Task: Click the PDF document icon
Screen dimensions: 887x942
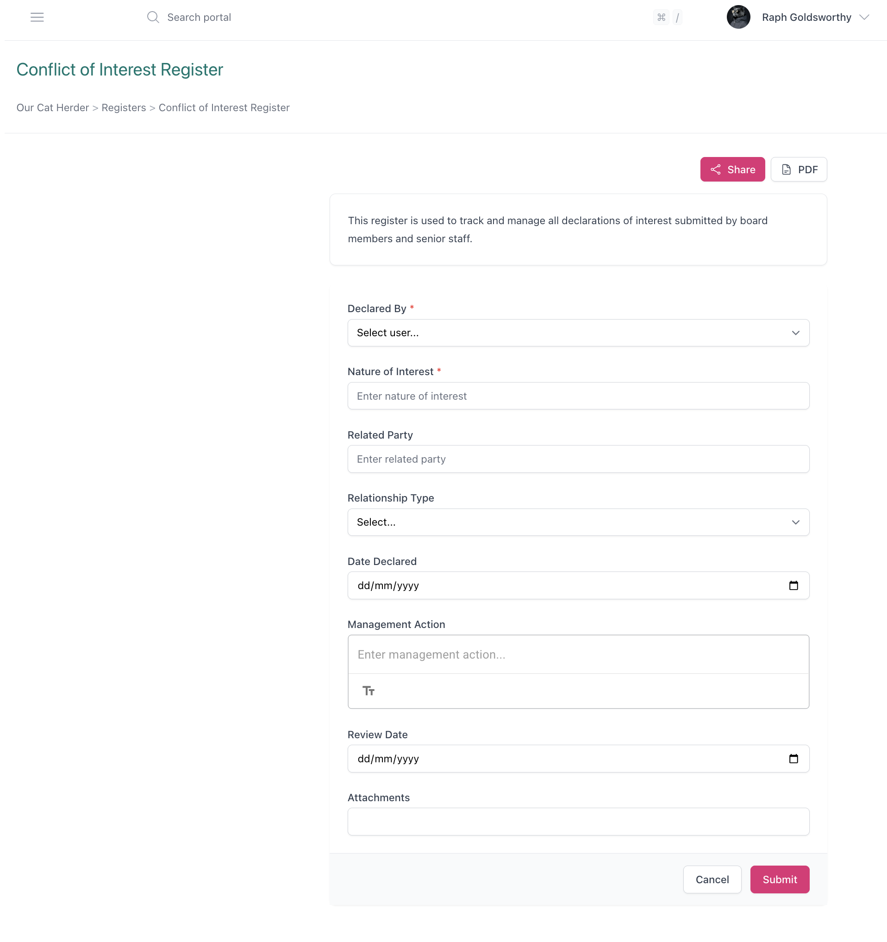Action: point(786,169)
